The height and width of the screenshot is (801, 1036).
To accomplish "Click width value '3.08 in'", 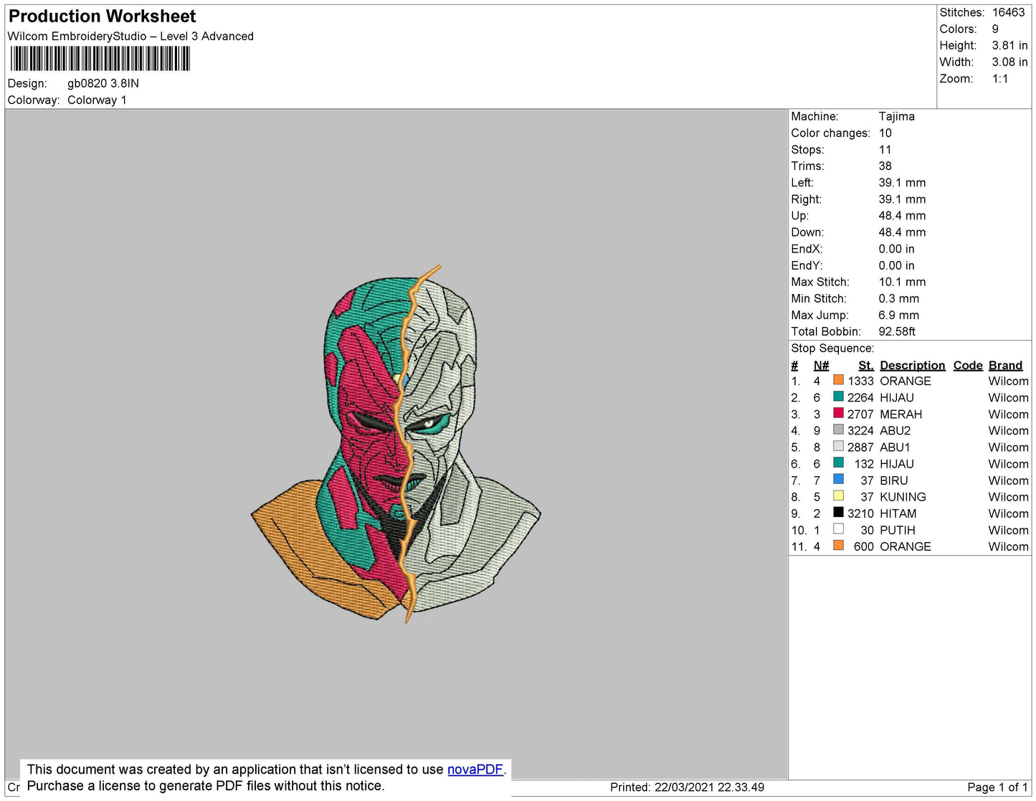I will [x=1009, y=62].
